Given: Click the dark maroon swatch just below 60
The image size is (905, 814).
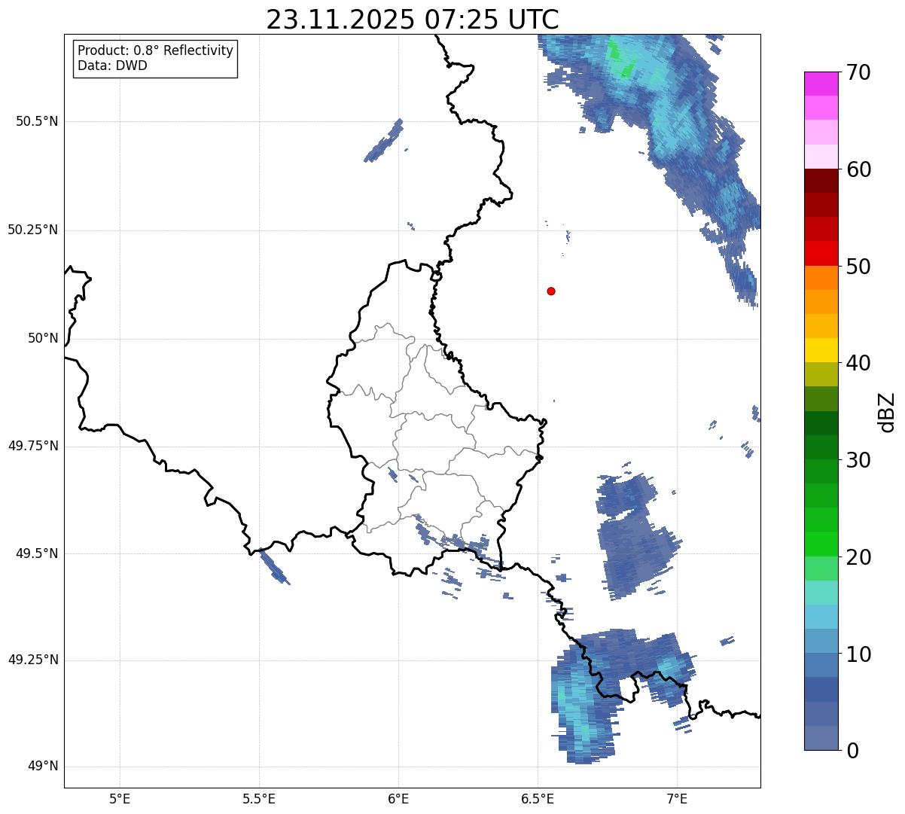Looking at the screenshot, I should pos(821,181).
